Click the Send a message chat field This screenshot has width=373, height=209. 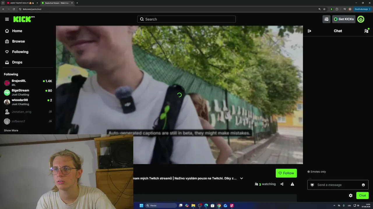coord(338,185)
